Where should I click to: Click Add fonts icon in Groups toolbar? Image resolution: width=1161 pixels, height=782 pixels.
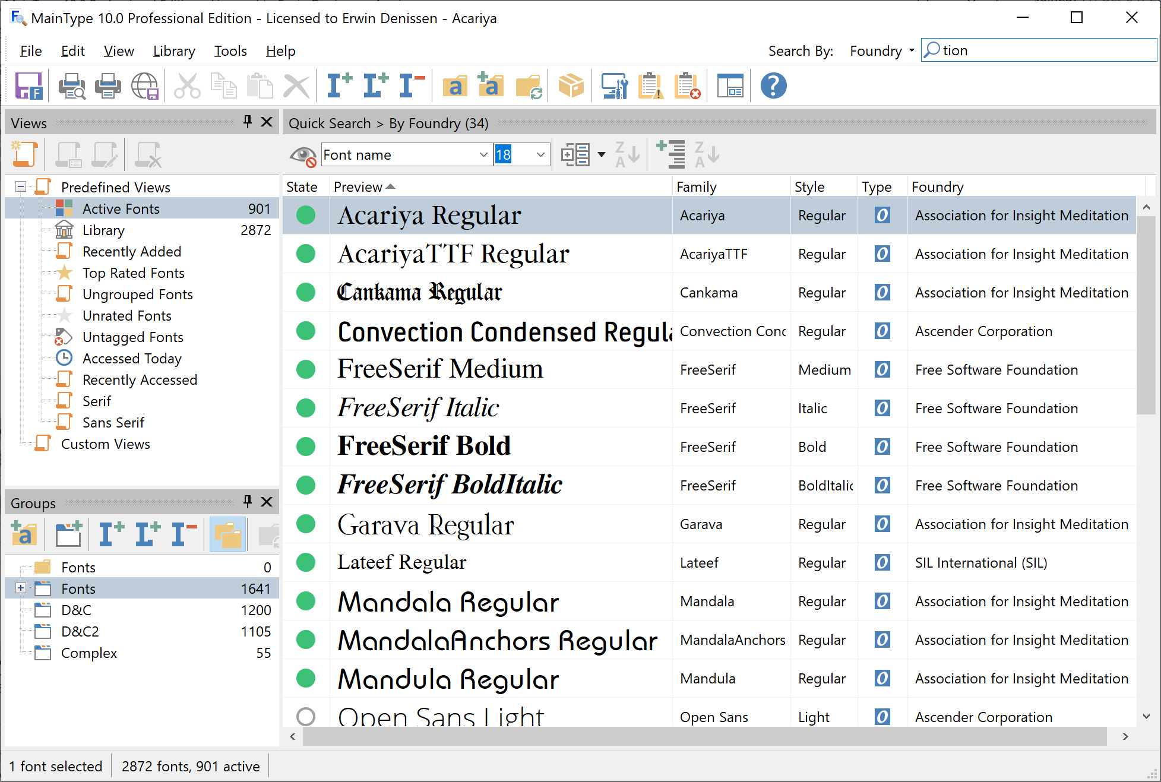(x=24, y=534)
